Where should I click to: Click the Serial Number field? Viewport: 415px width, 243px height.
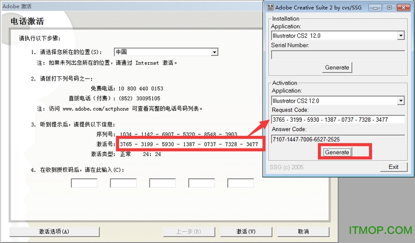pyautogui.click(x=338, y=55)
